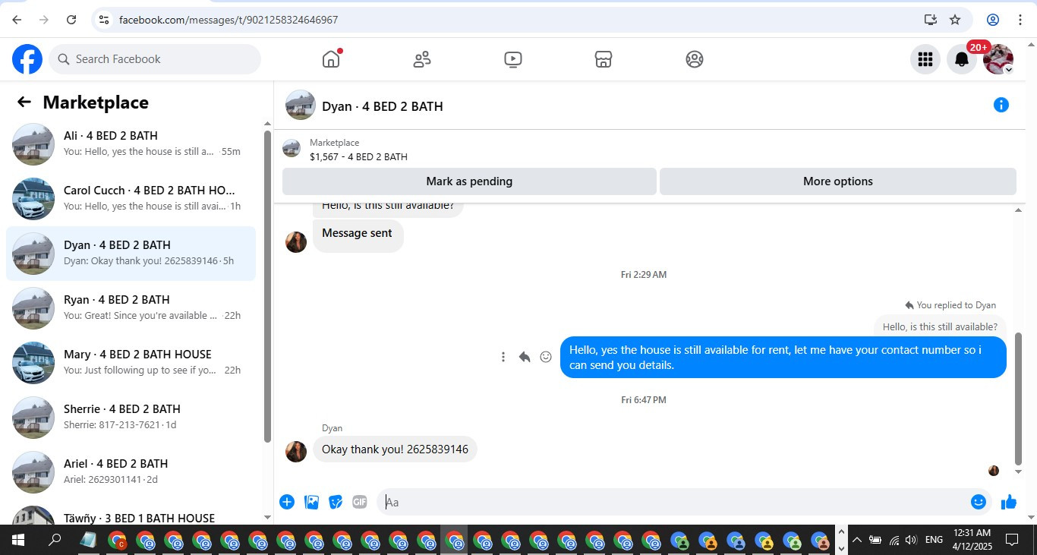
Task: Click the listing thumbnail in the chat header
Action: click(x=301, y=106)
